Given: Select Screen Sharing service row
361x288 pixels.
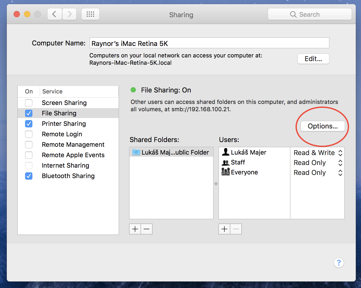Looking at the screenshot, I should pyautogui.click(x=68, y=103).
